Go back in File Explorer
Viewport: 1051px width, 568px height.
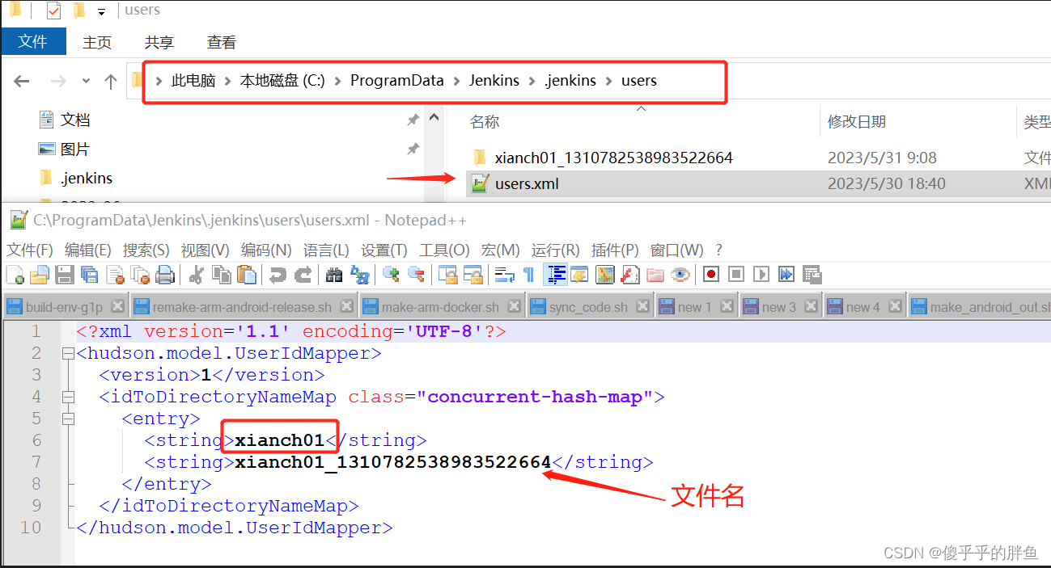coord(22,81)
